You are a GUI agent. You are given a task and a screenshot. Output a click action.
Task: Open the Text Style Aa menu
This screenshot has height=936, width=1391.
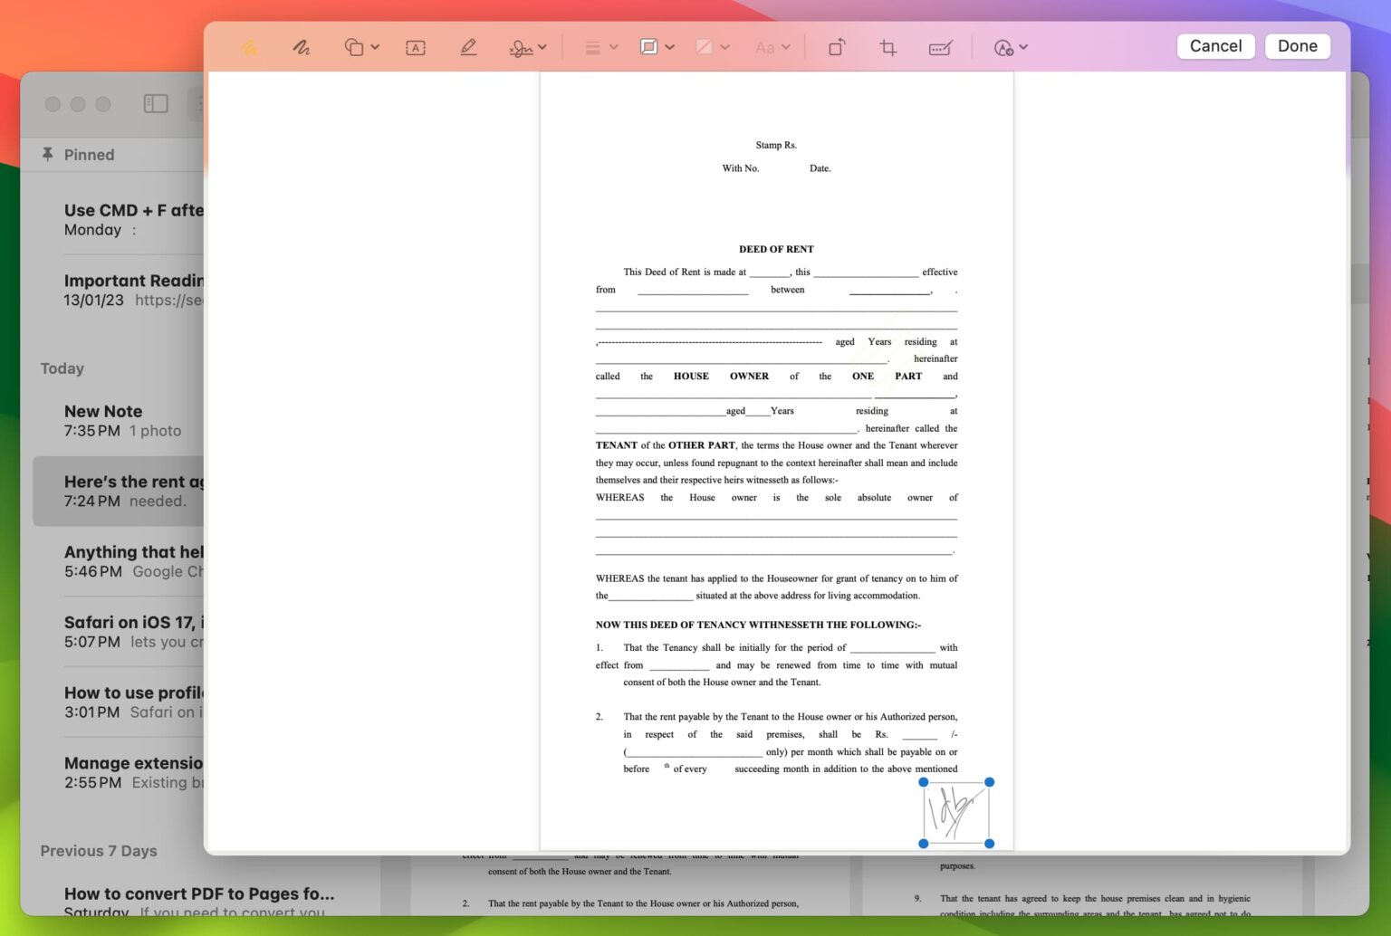pyautogui.click(x=772, y=47)
